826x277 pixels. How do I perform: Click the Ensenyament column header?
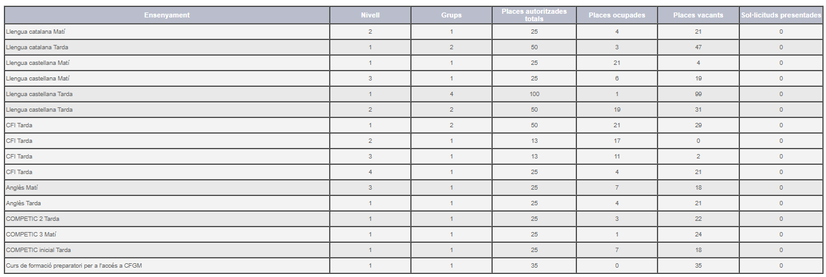coord(167,15)
